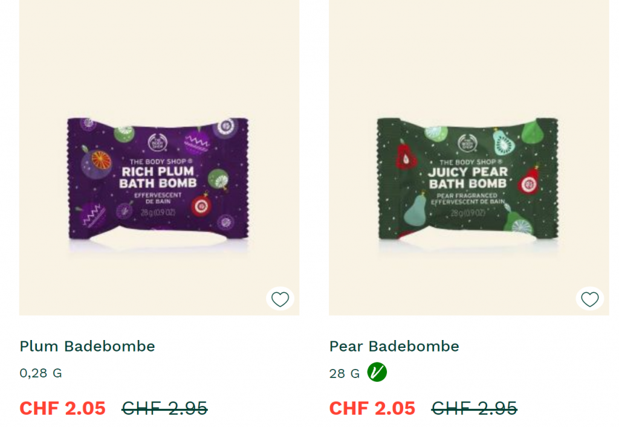Add Plum Badebombe to wishlist heart

pyautogui.click(x=280, y=299)
